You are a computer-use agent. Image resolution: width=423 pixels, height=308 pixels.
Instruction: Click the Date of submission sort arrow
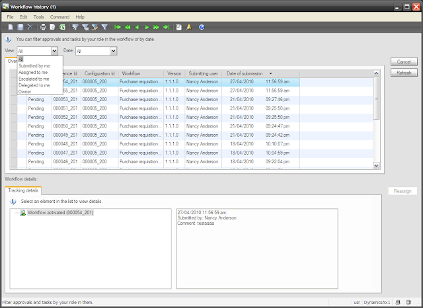(270, 73)
